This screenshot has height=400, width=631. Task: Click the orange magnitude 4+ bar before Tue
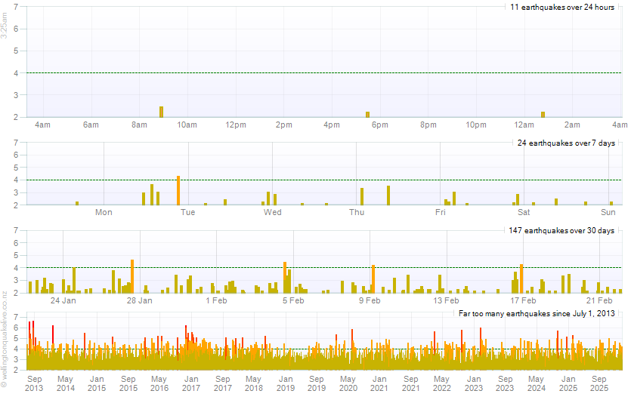coord(178,191)
